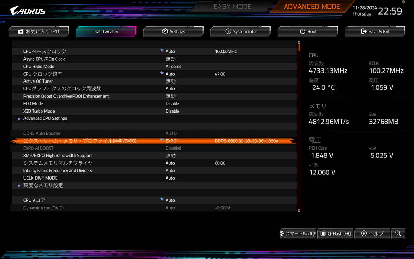
Task: Change CPU Vコア Auto setting
Action: pyautogui.click(x=170, y=200)
